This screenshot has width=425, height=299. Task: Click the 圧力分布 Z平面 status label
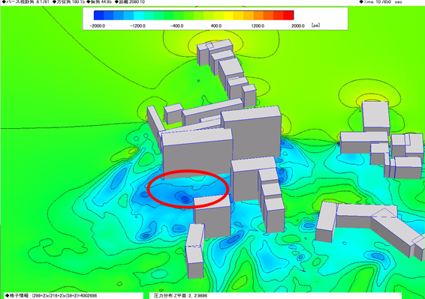tap(180, 295)
